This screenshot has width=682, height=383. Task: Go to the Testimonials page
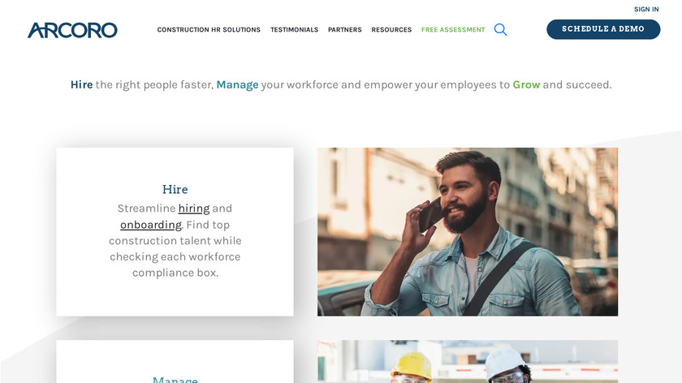(295, 29)
